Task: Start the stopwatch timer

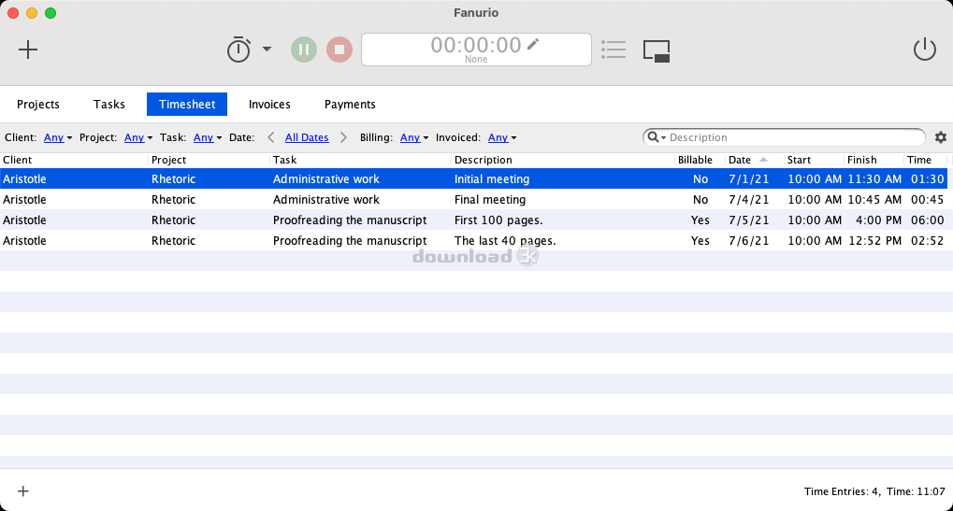Action: tap(238, 50)
